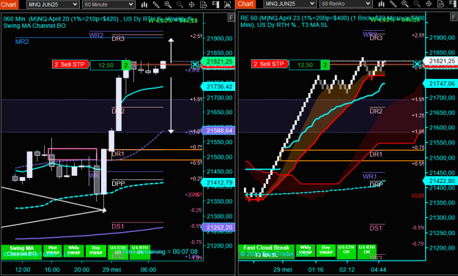Click DR3 level label on left chart
Image resolution: width=458 pixels, height=276 pixels.
coord(118,39)
